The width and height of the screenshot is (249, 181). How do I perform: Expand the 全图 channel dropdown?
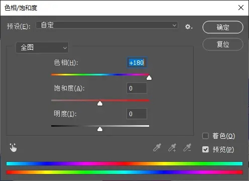tap(42, 47)
